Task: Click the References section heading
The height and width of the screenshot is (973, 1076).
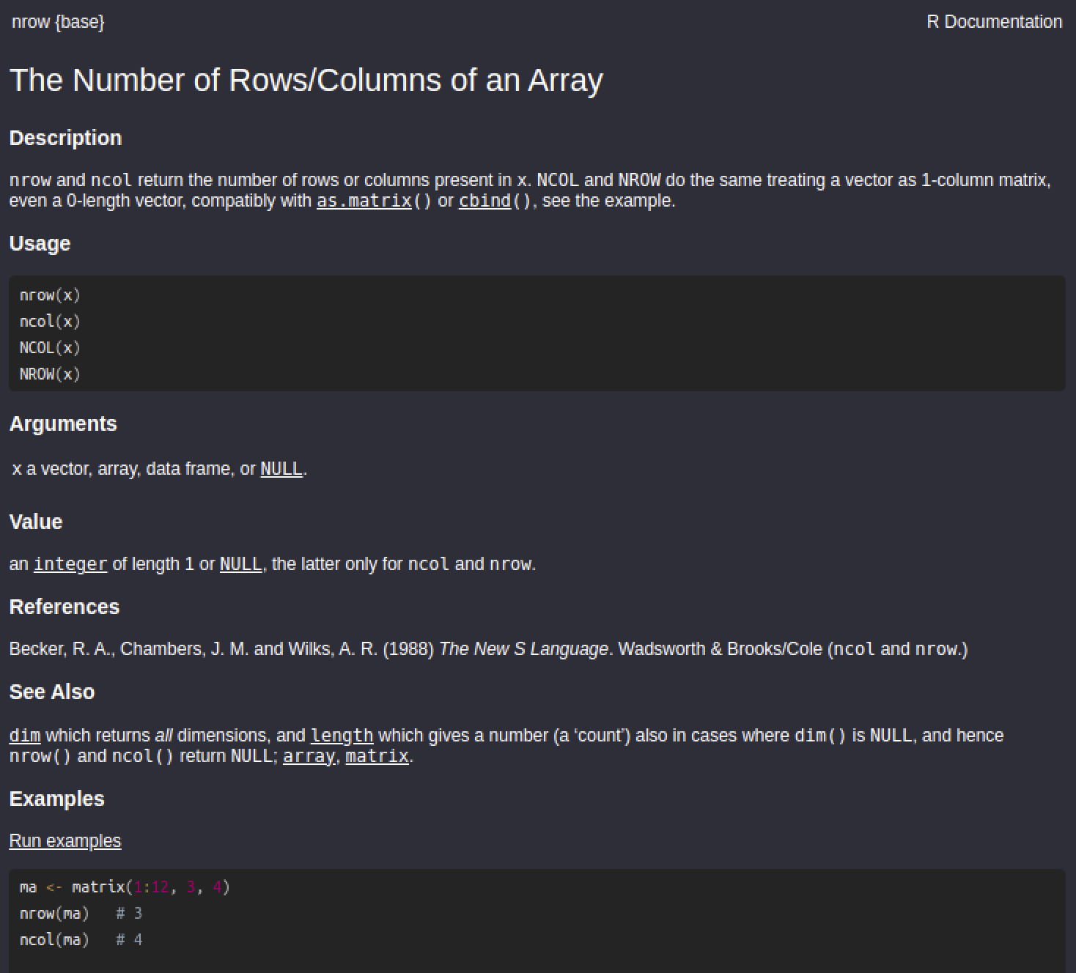Action: [x=64, y=607]
